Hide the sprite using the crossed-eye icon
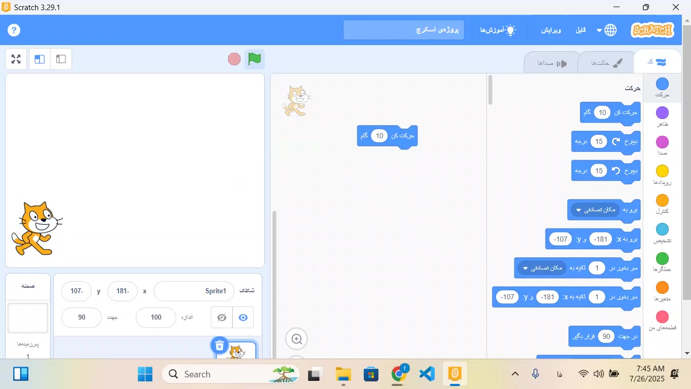691x389 pixels. click(221, 318)
